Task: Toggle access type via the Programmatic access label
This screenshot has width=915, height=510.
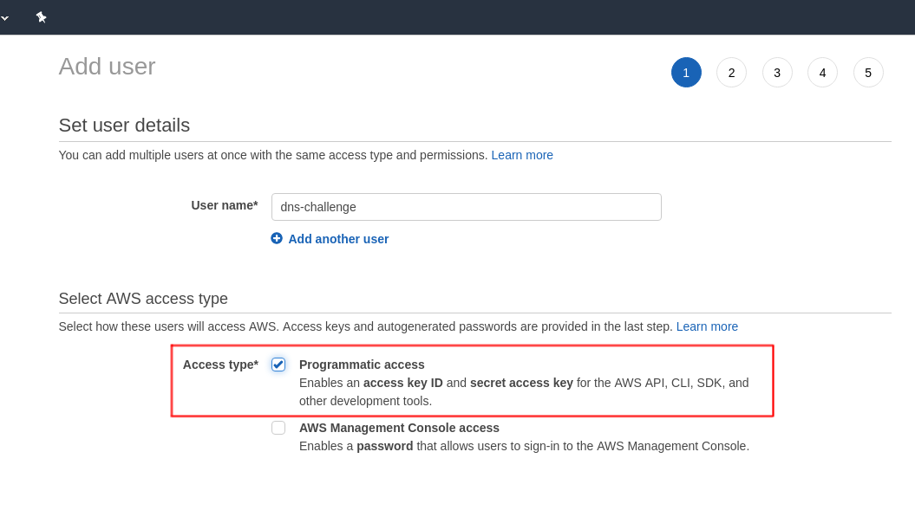Action: click(362, 365)
